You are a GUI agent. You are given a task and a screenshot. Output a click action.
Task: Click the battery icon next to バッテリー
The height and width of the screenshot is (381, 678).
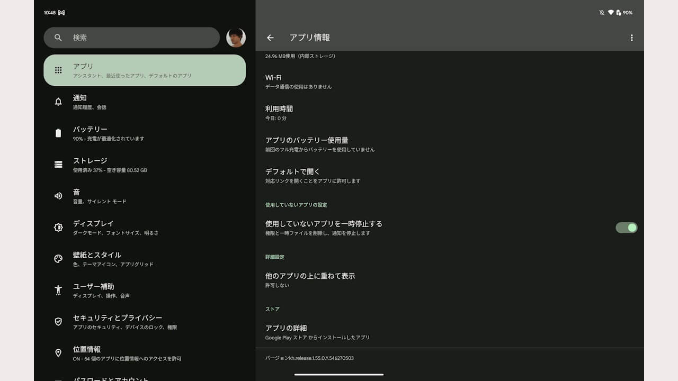point(58,133)
